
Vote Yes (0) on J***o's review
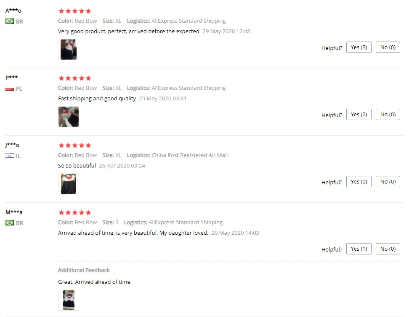pyautogui.click(x=359, y=181)
